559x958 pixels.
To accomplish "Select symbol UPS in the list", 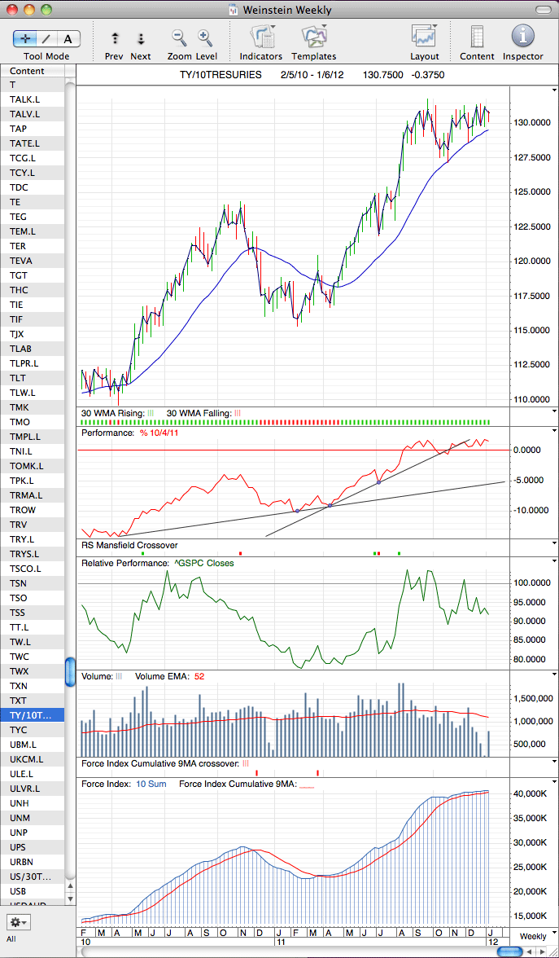I will [33, 847].
